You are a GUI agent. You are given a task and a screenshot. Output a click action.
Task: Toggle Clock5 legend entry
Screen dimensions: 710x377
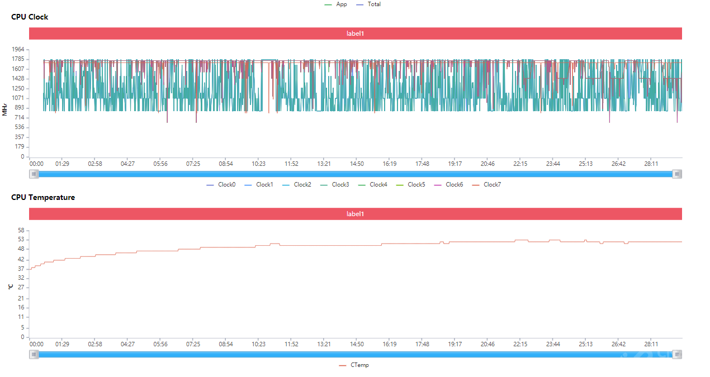[411, 185]
